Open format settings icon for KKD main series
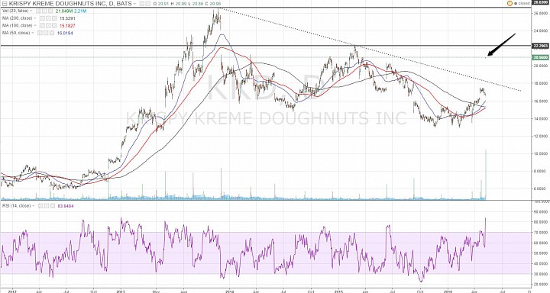Screen dimensions: 550x293 [148, 4]
